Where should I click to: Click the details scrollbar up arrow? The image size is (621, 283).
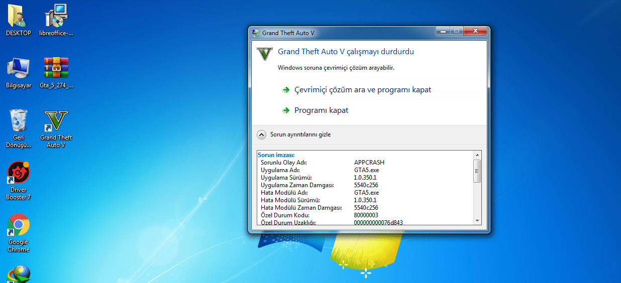(x=477, y=155)
